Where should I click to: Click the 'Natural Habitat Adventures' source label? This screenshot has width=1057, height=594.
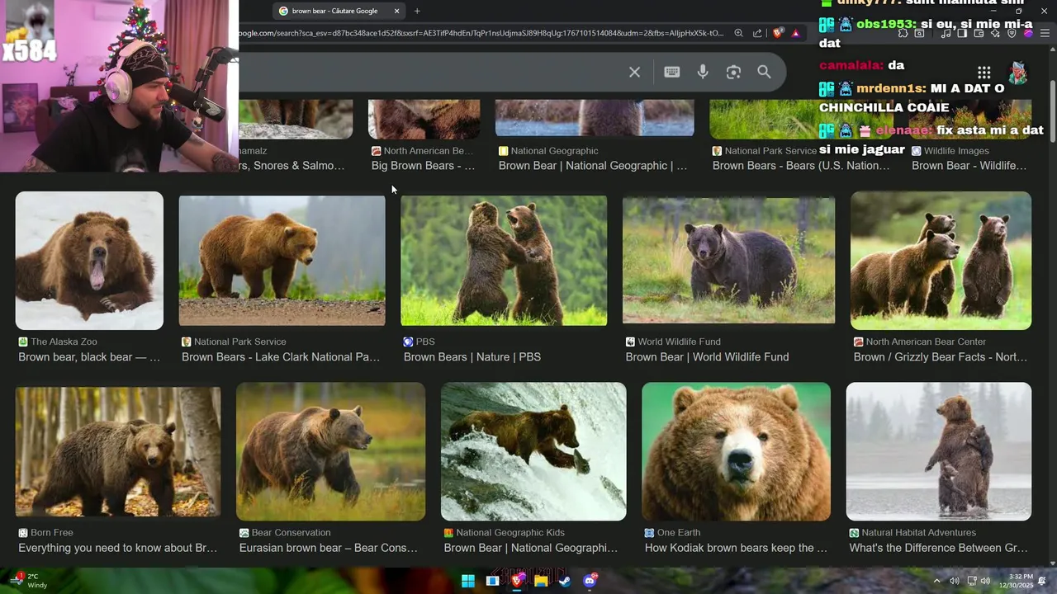918,533
